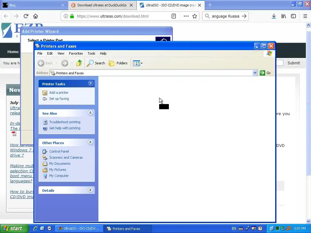The width and height of the screenshot is (311, 233).
Task: Click Home in the website navigation
Action: pyautogui.click(x=13, y=52)
